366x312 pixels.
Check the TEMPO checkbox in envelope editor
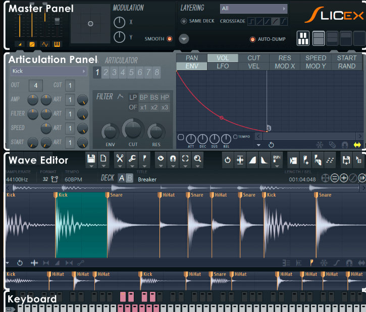pos(235,137)
